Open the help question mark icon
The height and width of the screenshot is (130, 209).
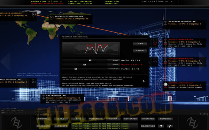[x=170, y=126]
